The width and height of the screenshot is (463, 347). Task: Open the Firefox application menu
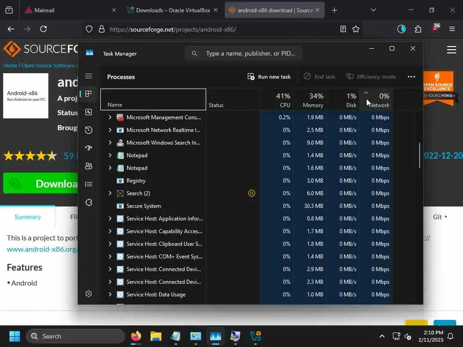pos(452,29)
